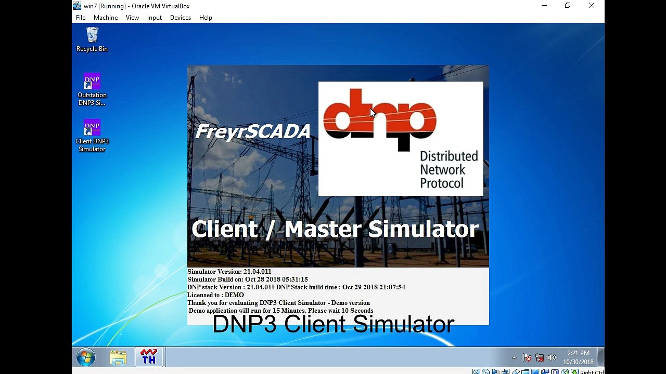Select the Client DNP3 Simulator desktop shortcut

tap(92, 136)
